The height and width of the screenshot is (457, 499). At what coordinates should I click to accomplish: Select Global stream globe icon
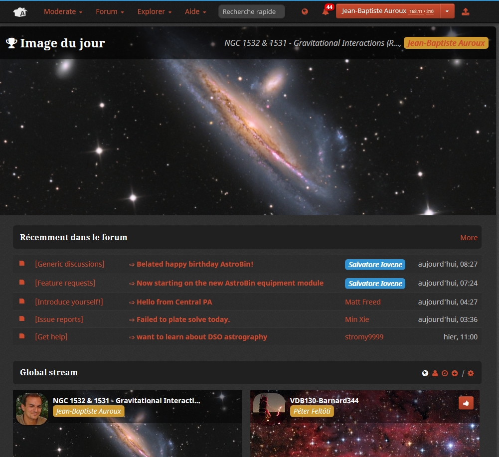coord(425,373)
